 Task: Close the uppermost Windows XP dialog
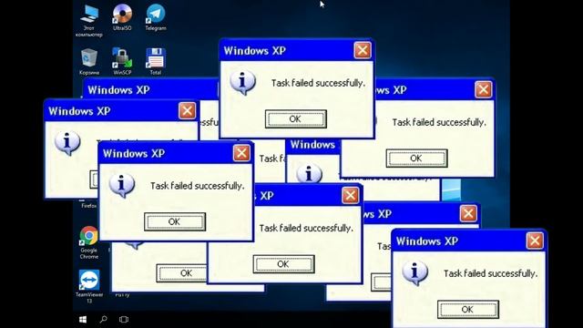point(363,50)
